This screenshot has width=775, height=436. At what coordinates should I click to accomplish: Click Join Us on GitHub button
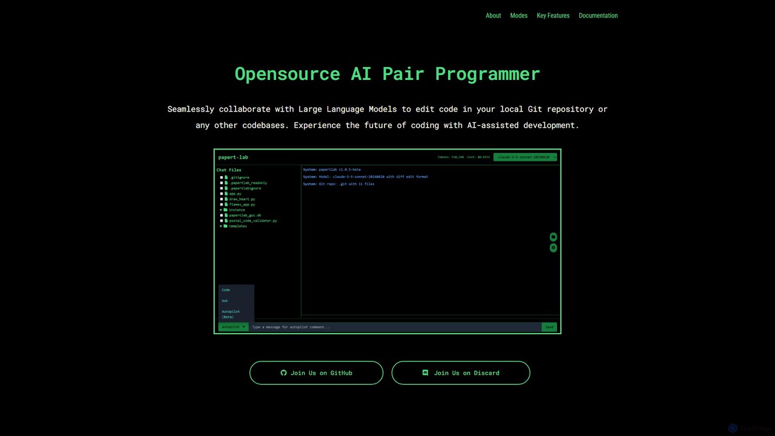(x=316, y=373)
